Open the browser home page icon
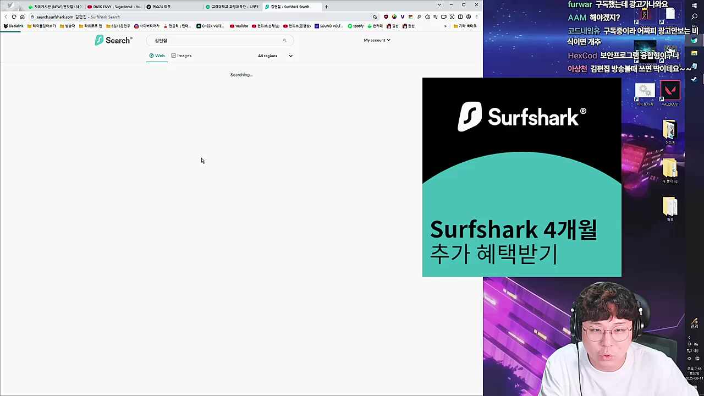This screenshot has height=396, width=704. [22, 17]
